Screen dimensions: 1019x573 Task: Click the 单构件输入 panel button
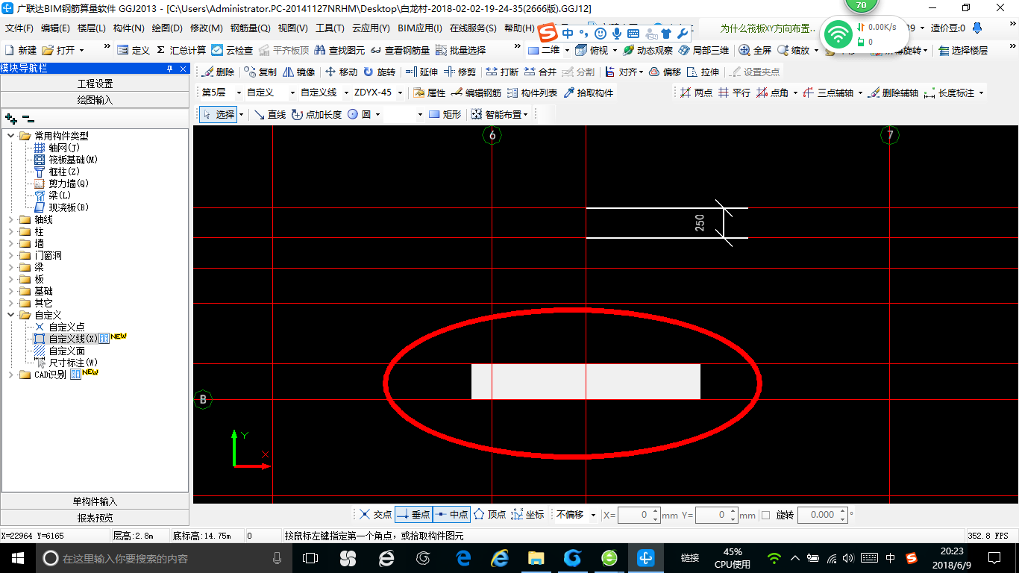pos(95,501)
